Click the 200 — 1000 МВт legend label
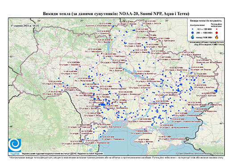This screenshot has height=164, width=232. click(204, 33)
